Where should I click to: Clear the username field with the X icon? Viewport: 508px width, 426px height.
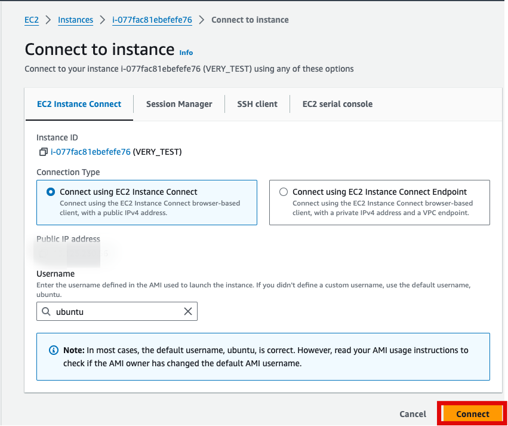[187, 311]
